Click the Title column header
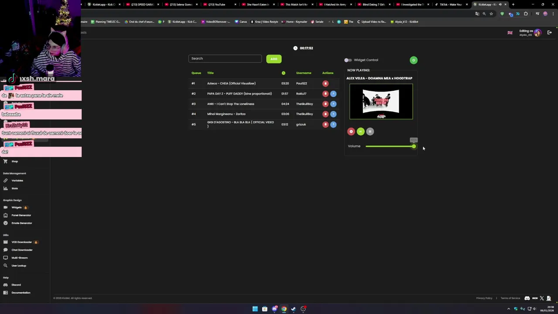 point(211,73)
